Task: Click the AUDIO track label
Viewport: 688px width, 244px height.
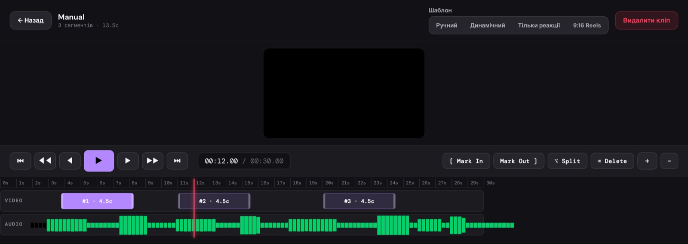Action: [x=14, y=224]
